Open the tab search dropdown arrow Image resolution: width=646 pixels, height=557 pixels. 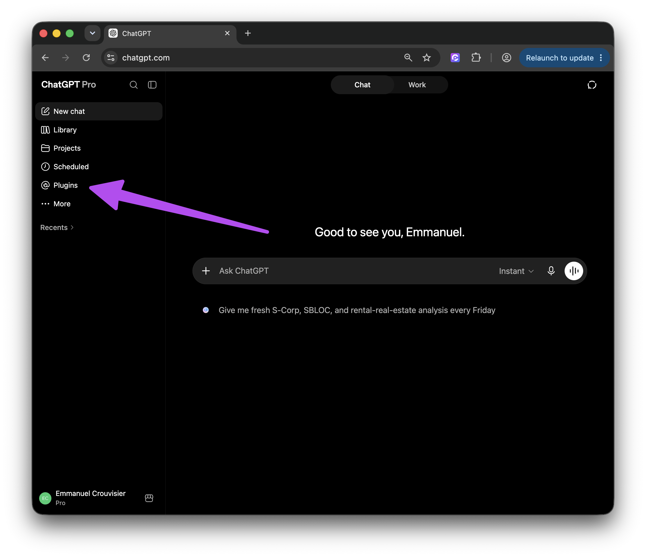coord(92,33)
